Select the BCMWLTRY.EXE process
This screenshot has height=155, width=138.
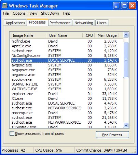(x=65, y=84)
